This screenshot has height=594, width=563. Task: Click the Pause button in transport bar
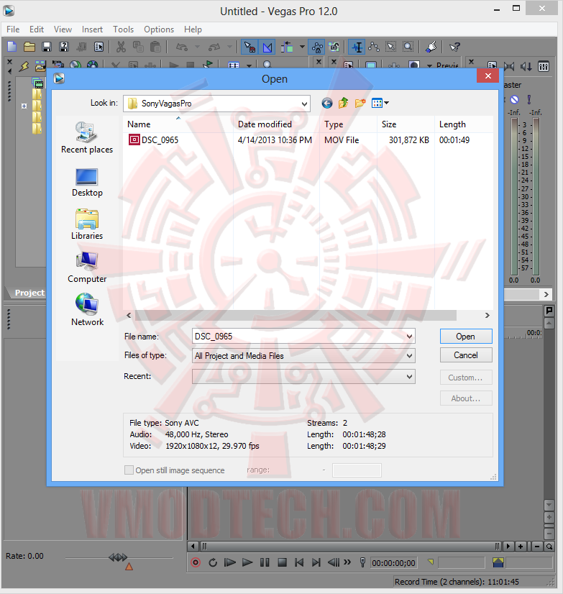[x=265, y=562]
